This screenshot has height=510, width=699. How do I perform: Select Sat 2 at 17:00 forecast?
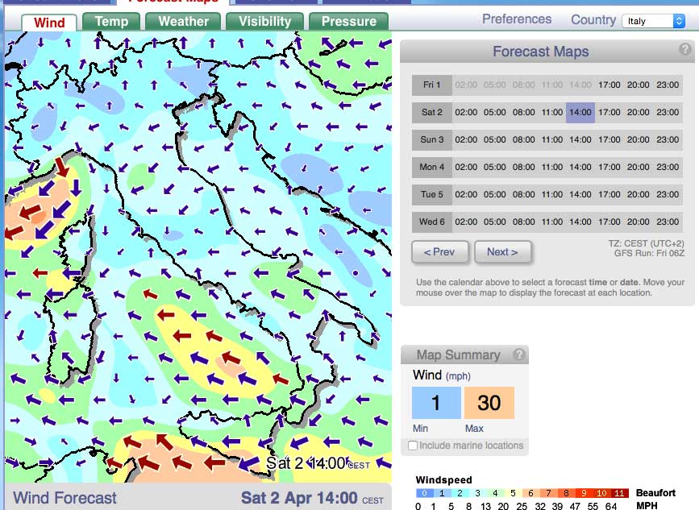tap(609, 112)
